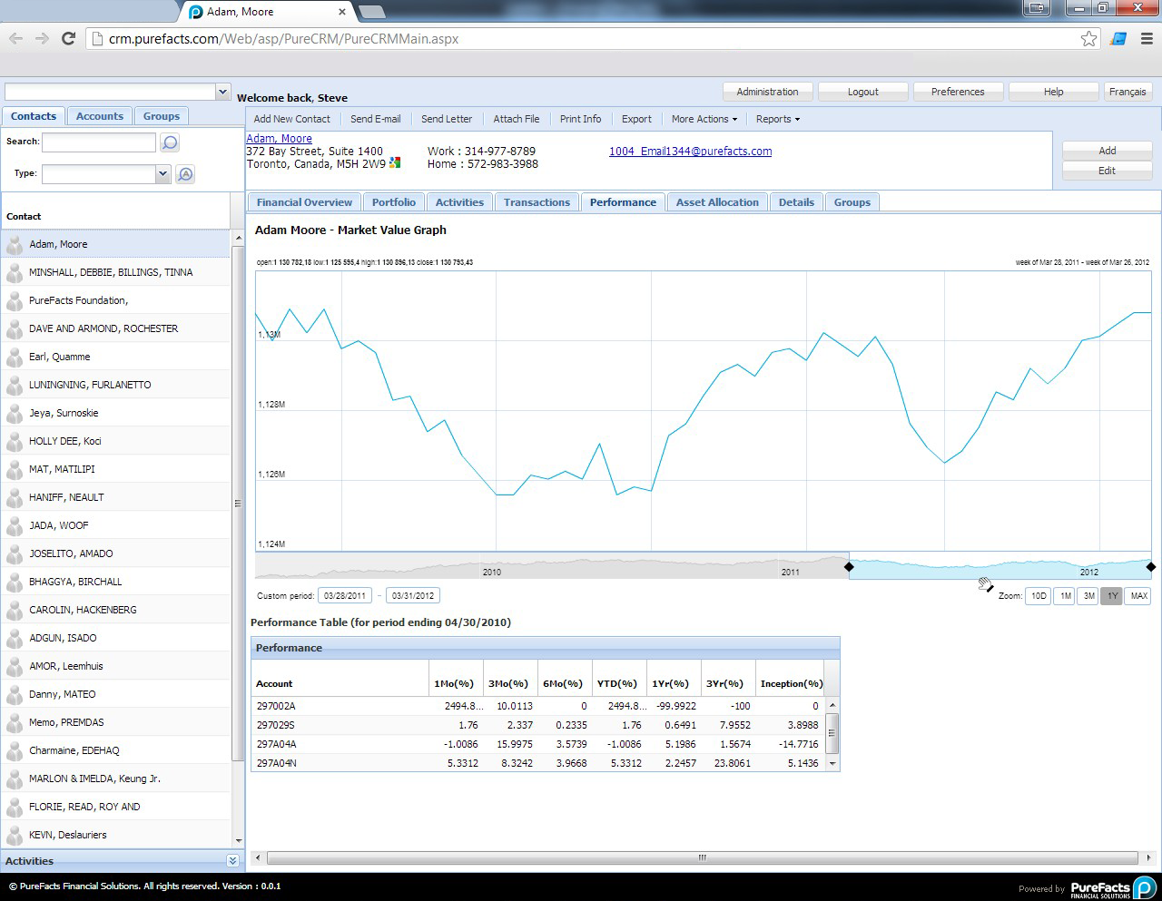Click the blue extension icon in browser toolbar
The image size is (1162, 901).
point(1119,39)
